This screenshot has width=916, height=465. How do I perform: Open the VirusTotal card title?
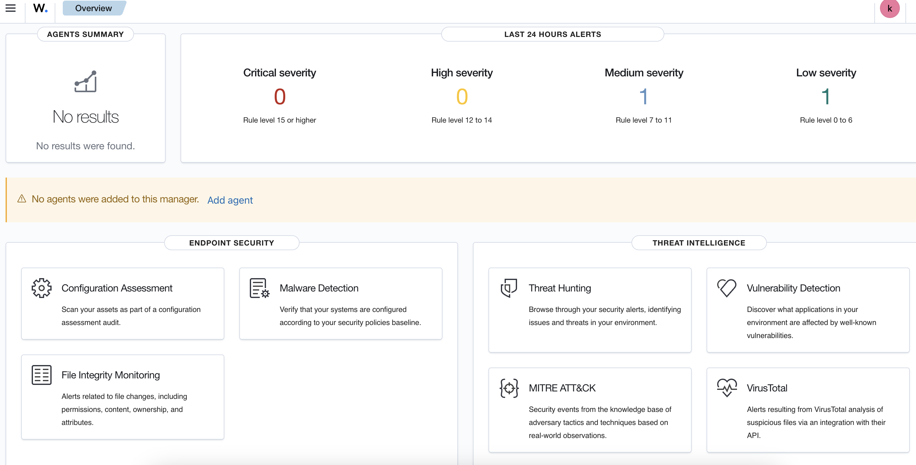(767, 388)
